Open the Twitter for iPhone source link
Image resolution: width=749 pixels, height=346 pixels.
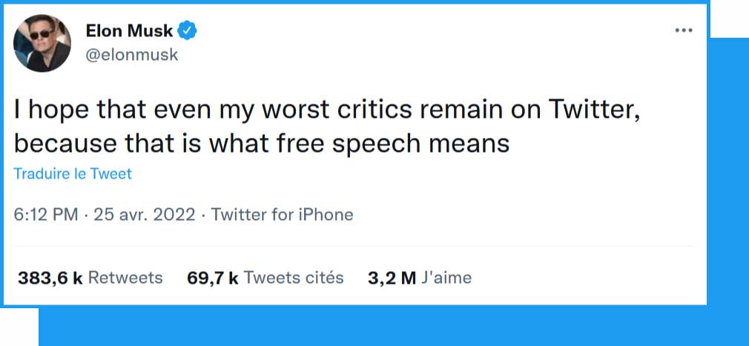(282, 215)
